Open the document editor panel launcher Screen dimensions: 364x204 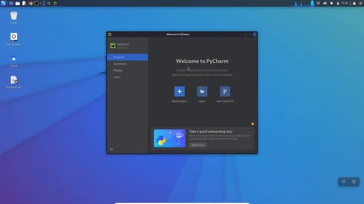click(x=24, y=3)
